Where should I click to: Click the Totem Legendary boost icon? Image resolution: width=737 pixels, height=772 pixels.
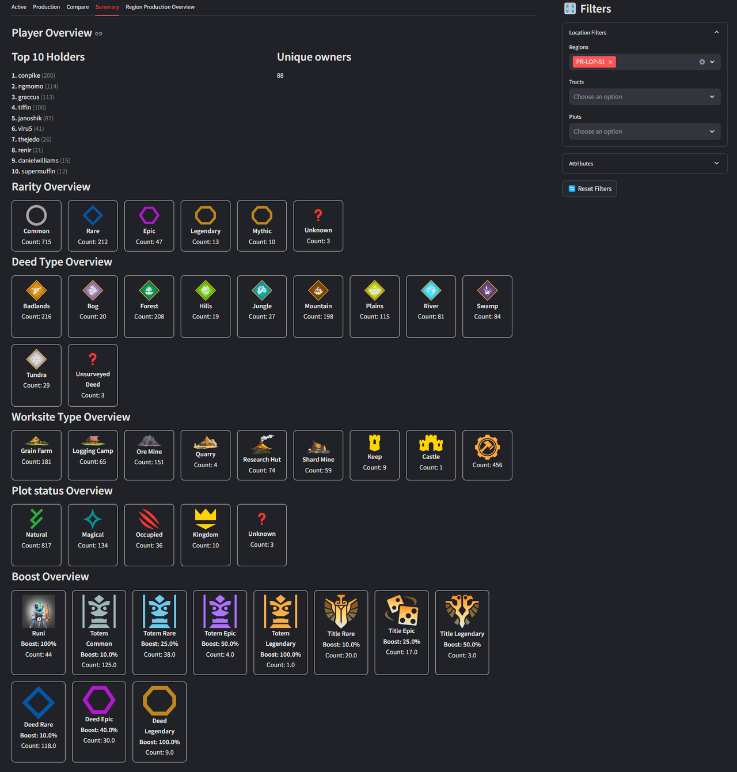point(280,611)
